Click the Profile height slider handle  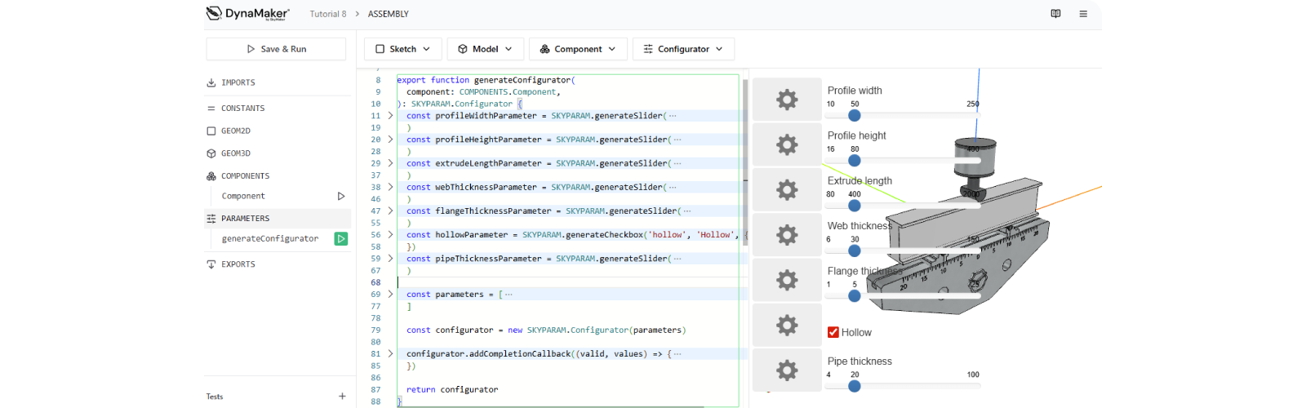coord(855,161)
